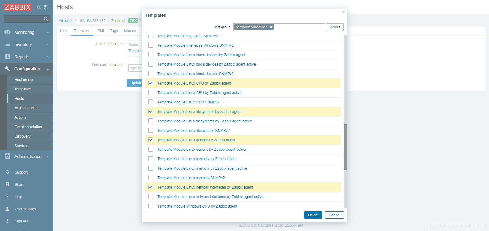This screenshot has height=231, width=489.
Task: Click the User settings person icon
Action: (7, 209)
